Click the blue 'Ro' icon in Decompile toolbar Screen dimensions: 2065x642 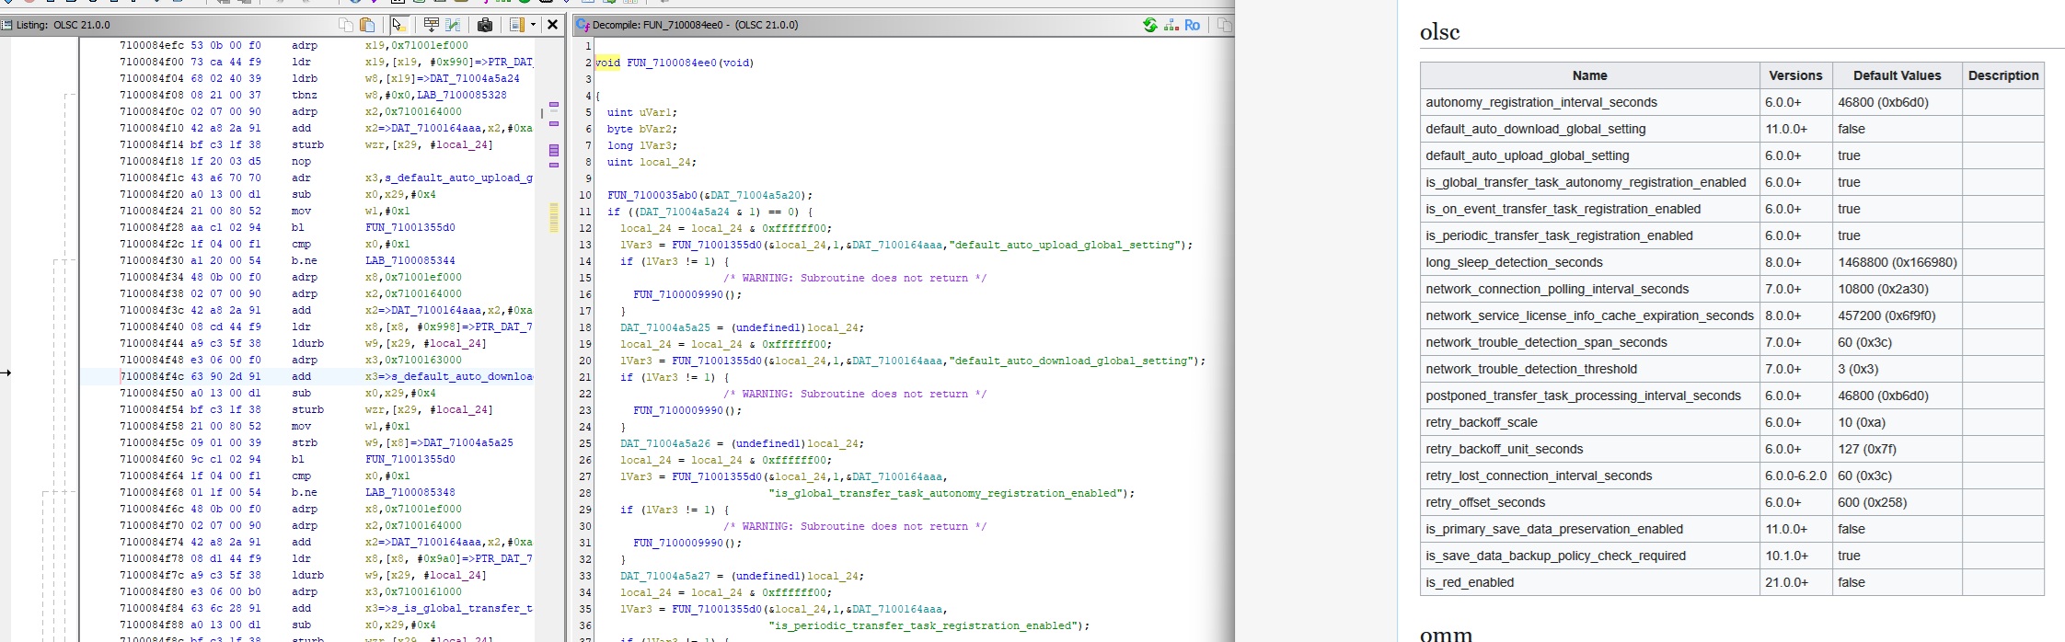point(1193,25)
